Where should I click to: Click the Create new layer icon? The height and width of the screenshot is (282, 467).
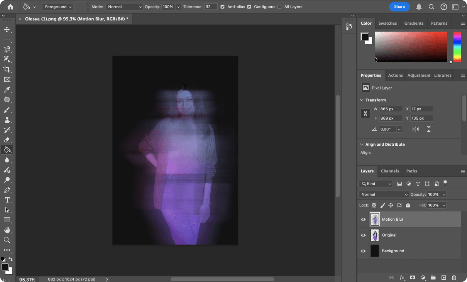[x=443, y=277]
